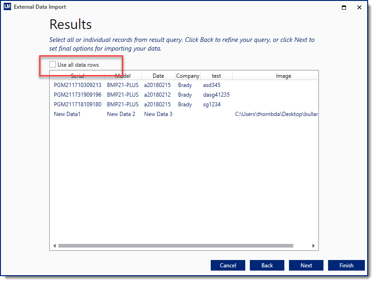Click the Image column header

coord(283,76)
